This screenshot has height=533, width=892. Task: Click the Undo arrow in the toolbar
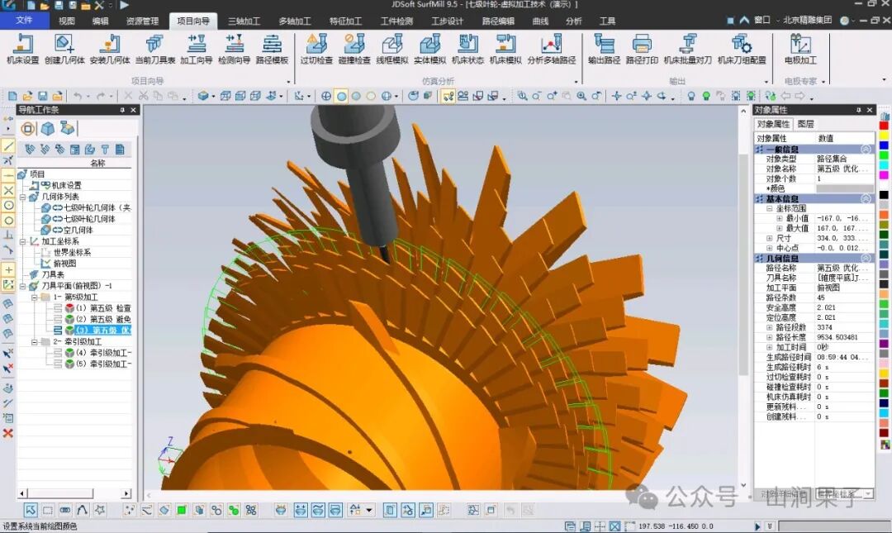point(78,96)
